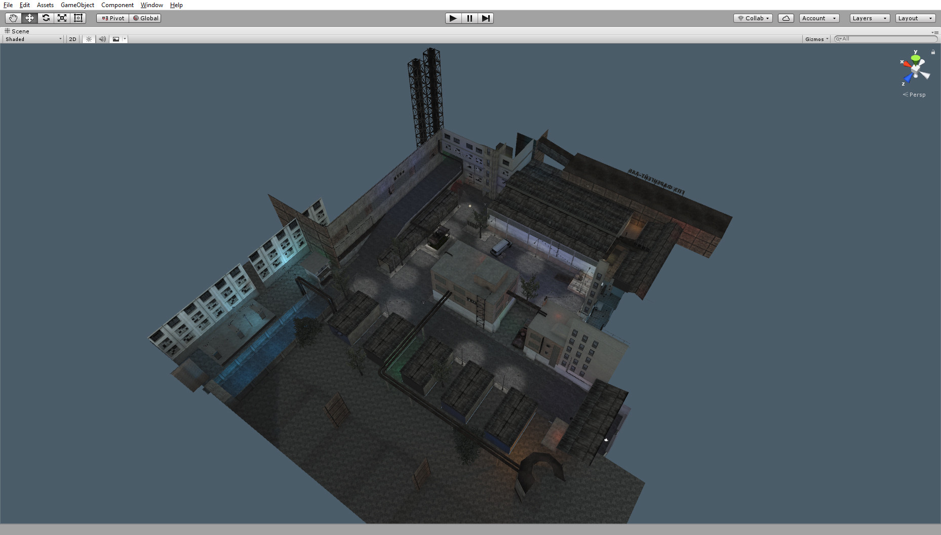The width and height of the screenshot is (941, 535).
Task: Open the Shaded draw mode dropdown
Action: point(31,38)
